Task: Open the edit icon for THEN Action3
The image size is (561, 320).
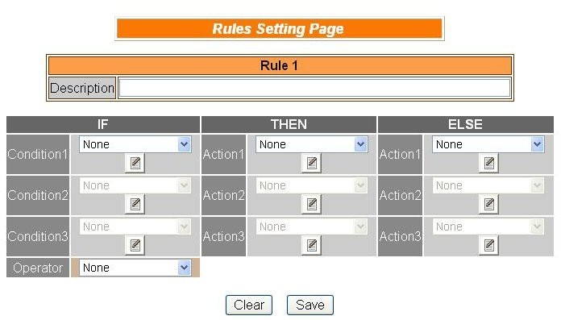Action: pyautogui.click(x=311, y=246)
